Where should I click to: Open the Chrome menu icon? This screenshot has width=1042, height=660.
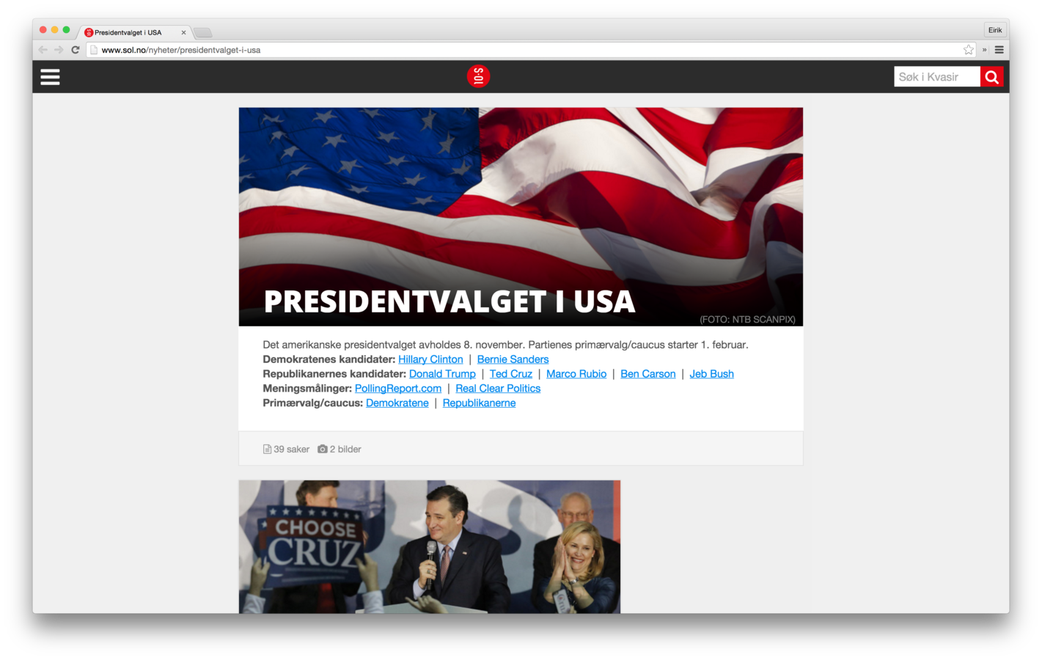(x=999, y=50)
